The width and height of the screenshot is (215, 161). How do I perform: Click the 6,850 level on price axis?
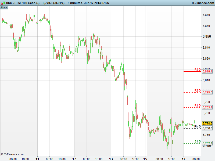coord(206,36)
